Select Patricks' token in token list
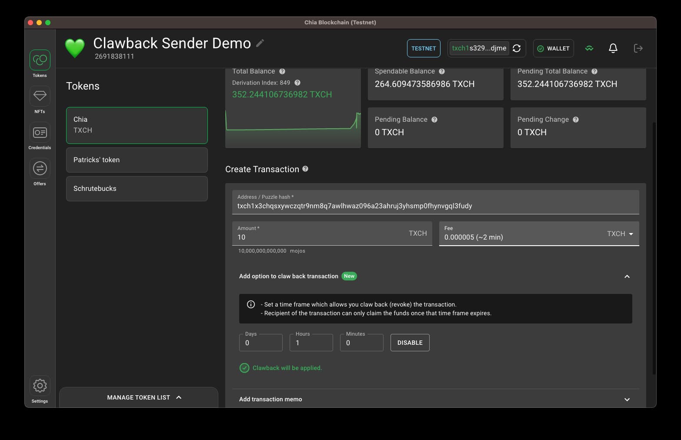 (137, 160)
